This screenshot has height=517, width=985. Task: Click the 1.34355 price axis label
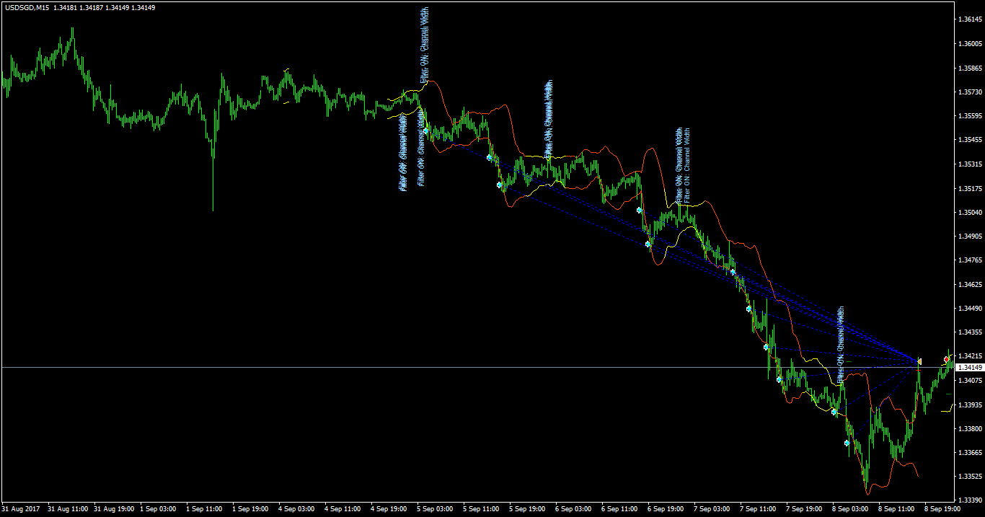pos(969,332)
